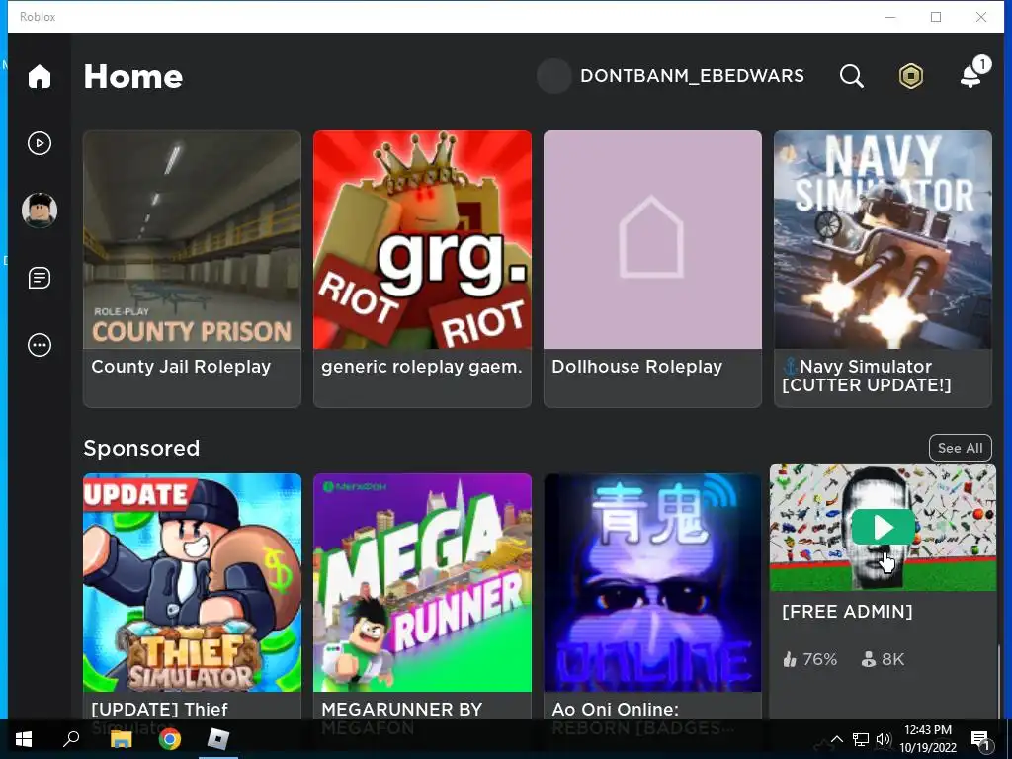
Task: Open the volume tray icon
Action: 884,739
